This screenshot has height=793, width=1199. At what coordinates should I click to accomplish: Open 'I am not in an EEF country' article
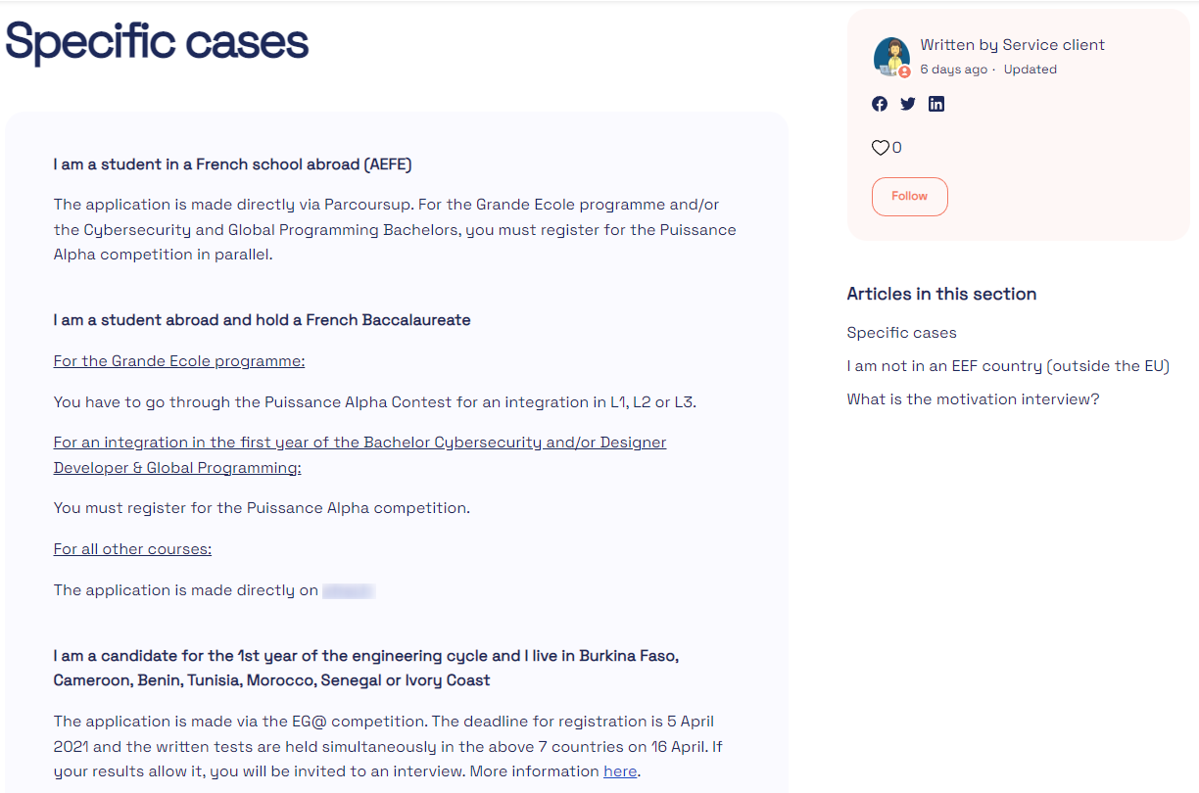pos(1008,366)
